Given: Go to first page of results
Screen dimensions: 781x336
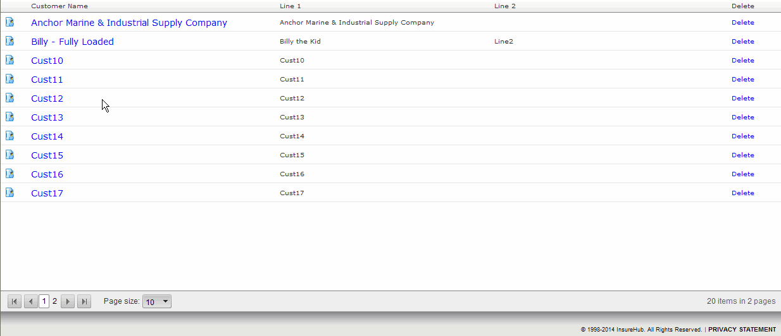Looking at the screenshot, I should [x=15, y=301].
